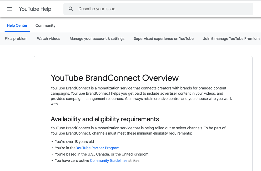Click the 'YouTube BrandConnect Overview' heading

tap(115, 78)
